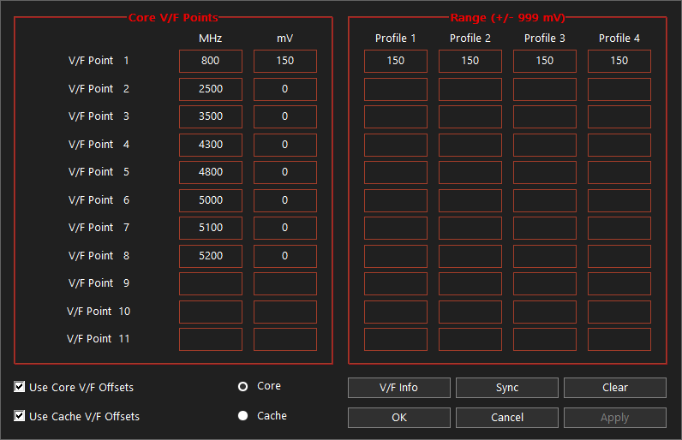Edit Profile 1 range field showing 150
Screen dimensions: 682x440
tap(396, 61)
